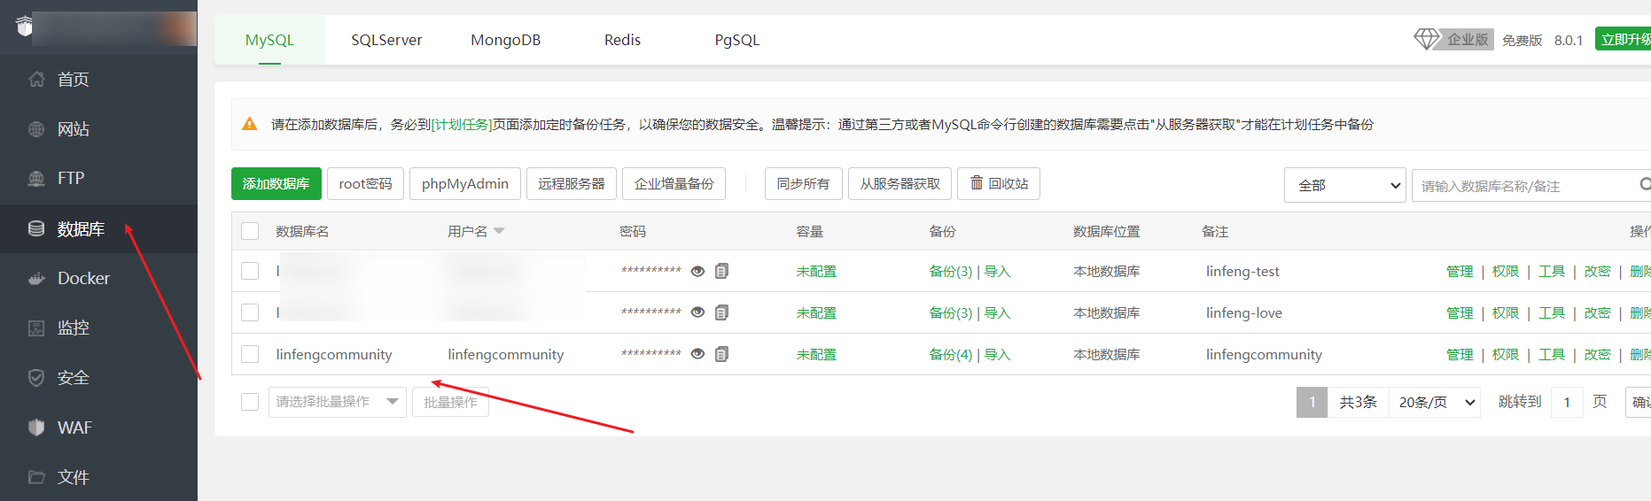Viewport: 1651px width, 501px height.
Task: Click the 免费版 label at top
Action: [x=1522, y=40]
